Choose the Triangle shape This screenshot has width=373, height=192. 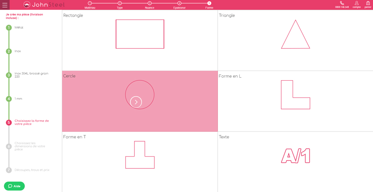[295, 35]
